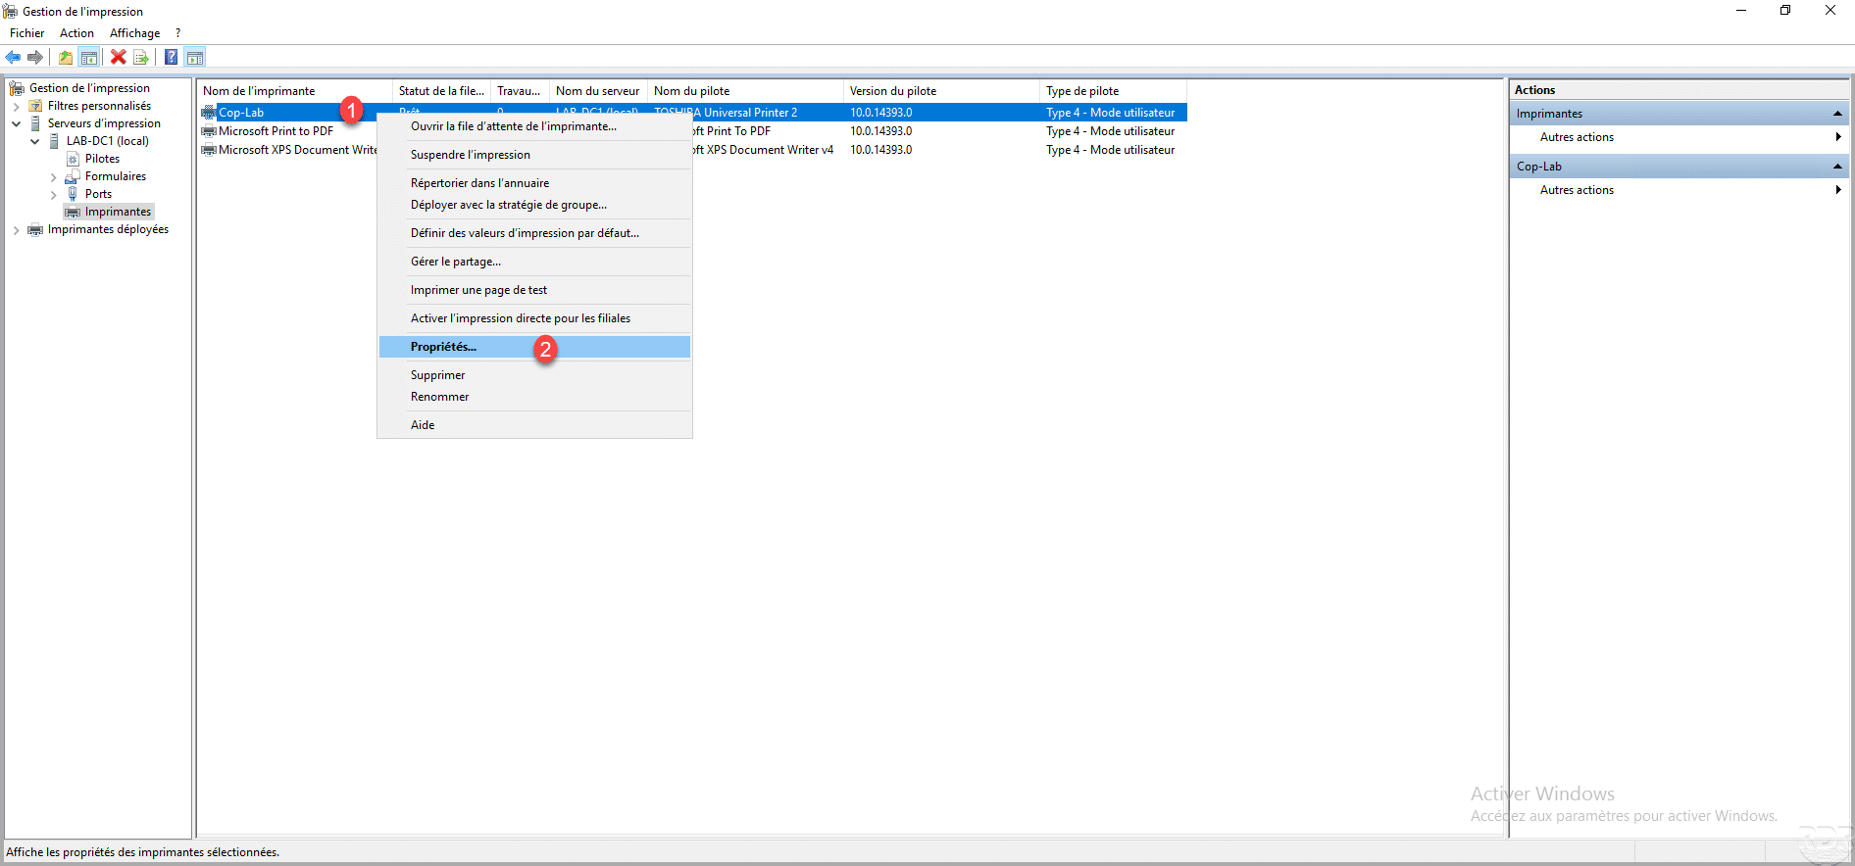Choose Ouvrir la file d'attente de l'imprimante

click(x=534, y=126)
